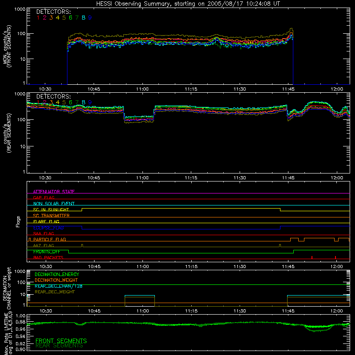
Task: Select dark green detector 7 in front legend
Action: pyautogui.click(x=77, y=18)
